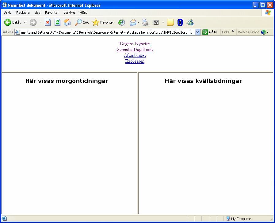Screen dimensions: 275x223
Task: Click the heading Här visas kvällstidningar
Action: [x=203, y=81]
